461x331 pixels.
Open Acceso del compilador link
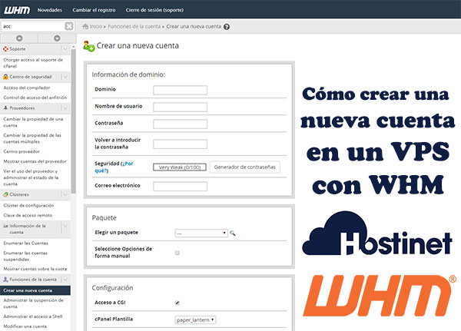tap(27, 88)
